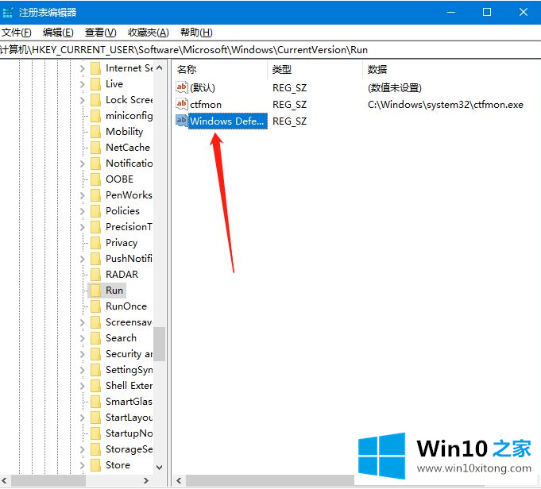Click the Mobility folder icon
Screen dimensions: 541x489
[95, 132]
